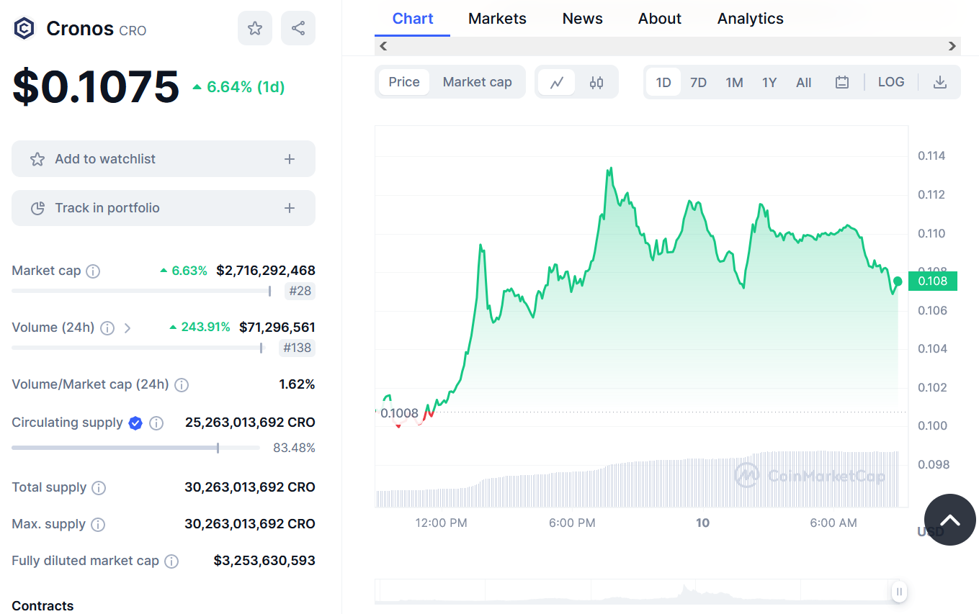
Task: Select the 1Y time range
Action: coord(769,82)
